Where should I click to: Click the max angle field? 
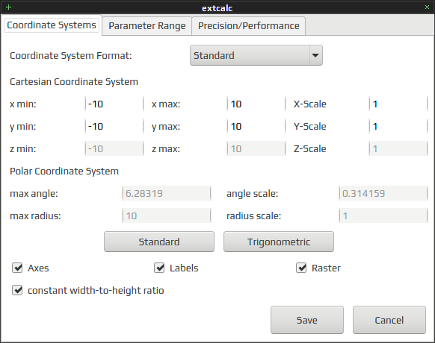167,193
